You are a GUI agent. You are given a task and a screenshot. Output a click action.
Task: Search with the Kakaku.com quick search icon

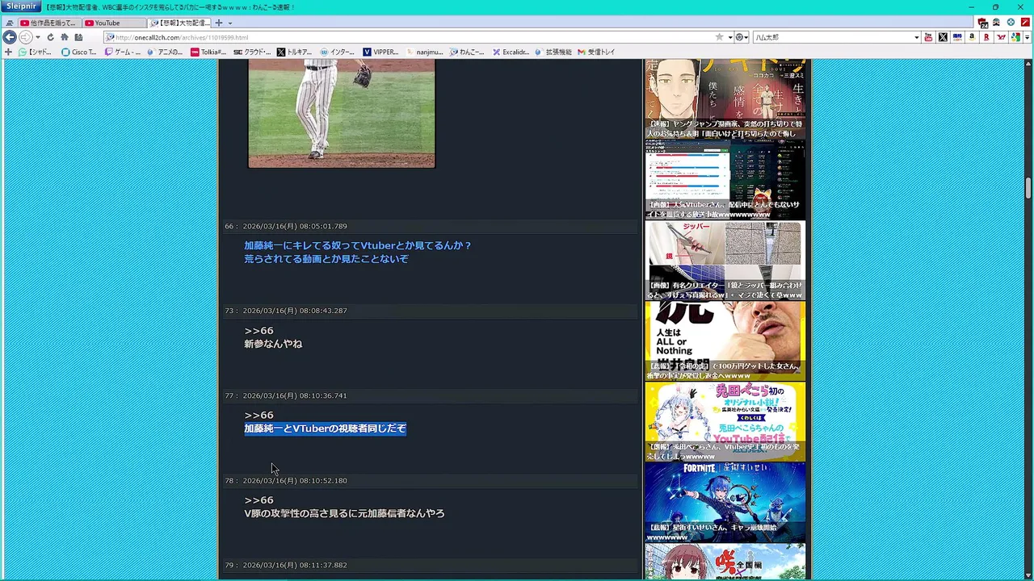click(x=957, y=37)
